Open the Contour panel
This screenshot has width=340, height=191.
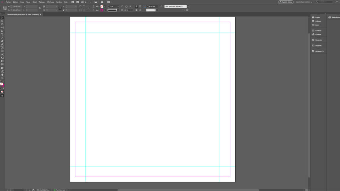(316, 31)
